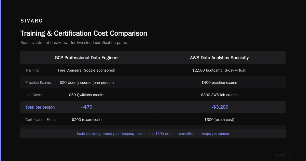This screenshot has width=306, height=161.
Task: Click the ~$70 GCP total value
Action: coord(87,107)
